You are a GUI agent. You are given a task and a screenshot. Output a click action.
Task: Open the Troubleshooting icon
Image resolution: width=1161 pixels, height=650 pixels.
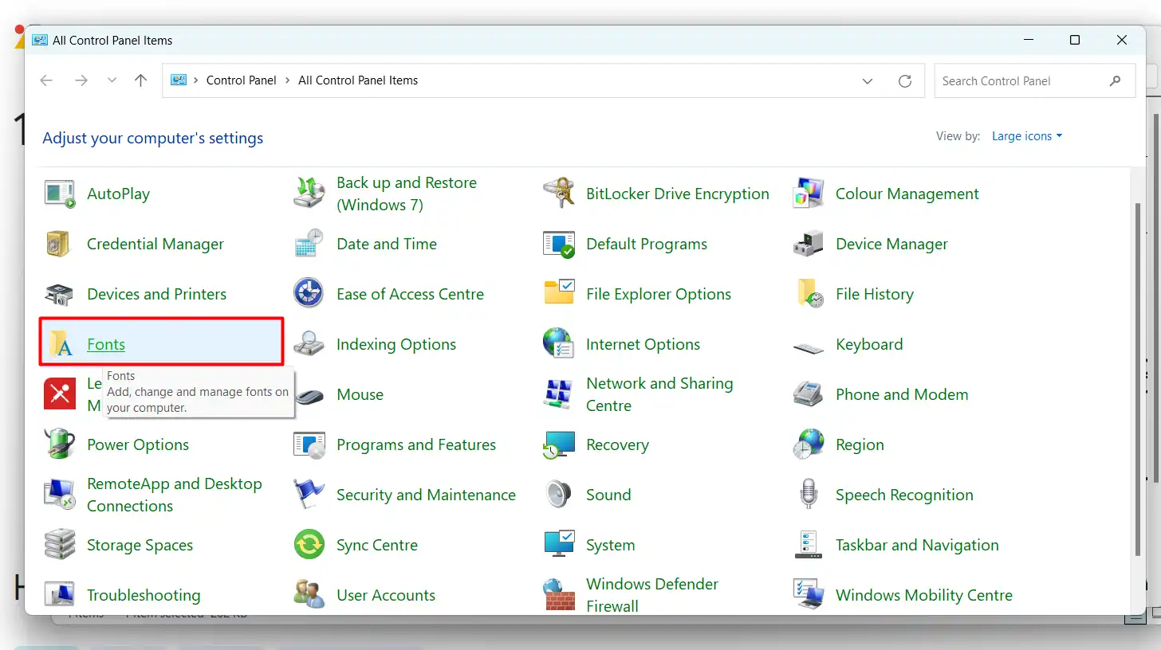(x=60, y=595)
